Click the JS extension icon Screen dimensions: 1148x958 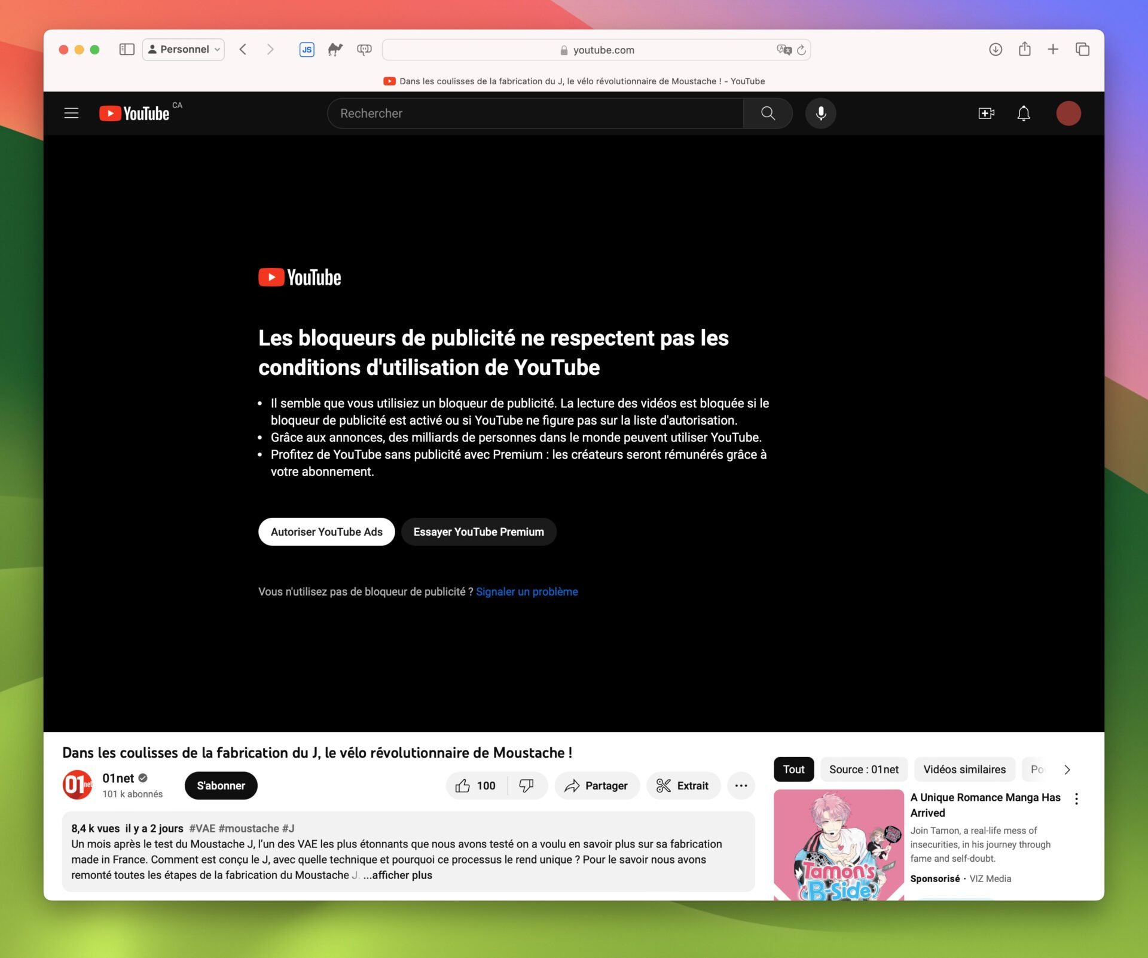(307, 50)
